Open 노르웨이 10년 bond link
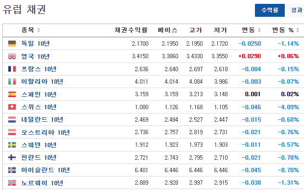Viewport: 304px width, 190px height. pos(42,183)
